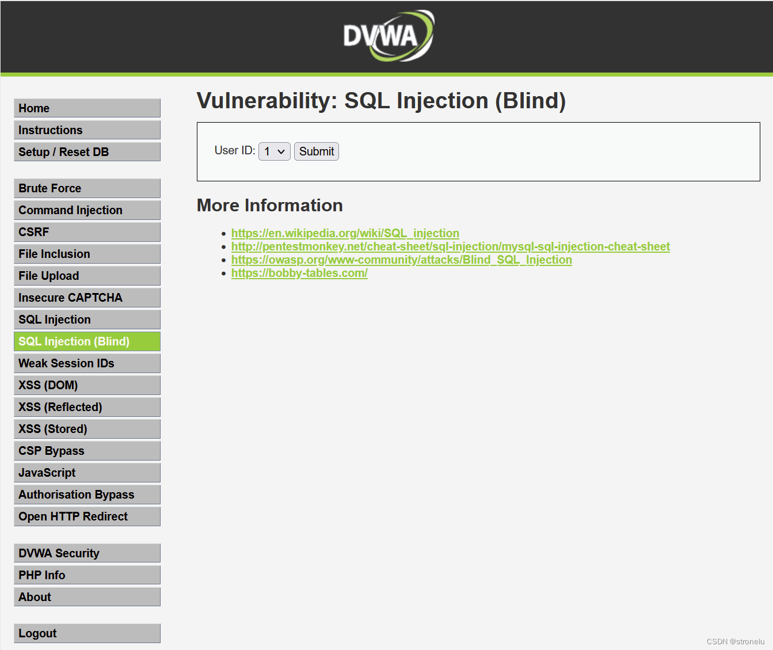Open bobby-tables.com link
The height and width of the screenshot is (650, 773).
pyautogui.click(x=299, y=273)
